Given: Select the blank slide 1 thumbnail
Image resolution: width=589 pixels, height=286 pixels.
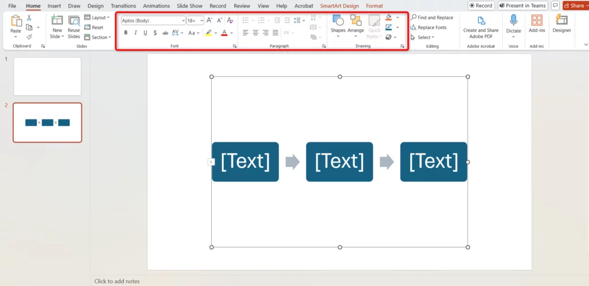Looking at the screenshot, I should point(47,76).
